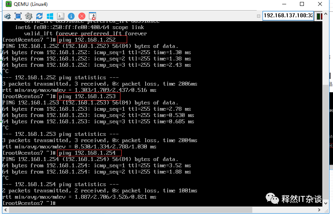Click the vertical scrollbar thumb
The image size is (333, 214).
(x=326, y=141)
